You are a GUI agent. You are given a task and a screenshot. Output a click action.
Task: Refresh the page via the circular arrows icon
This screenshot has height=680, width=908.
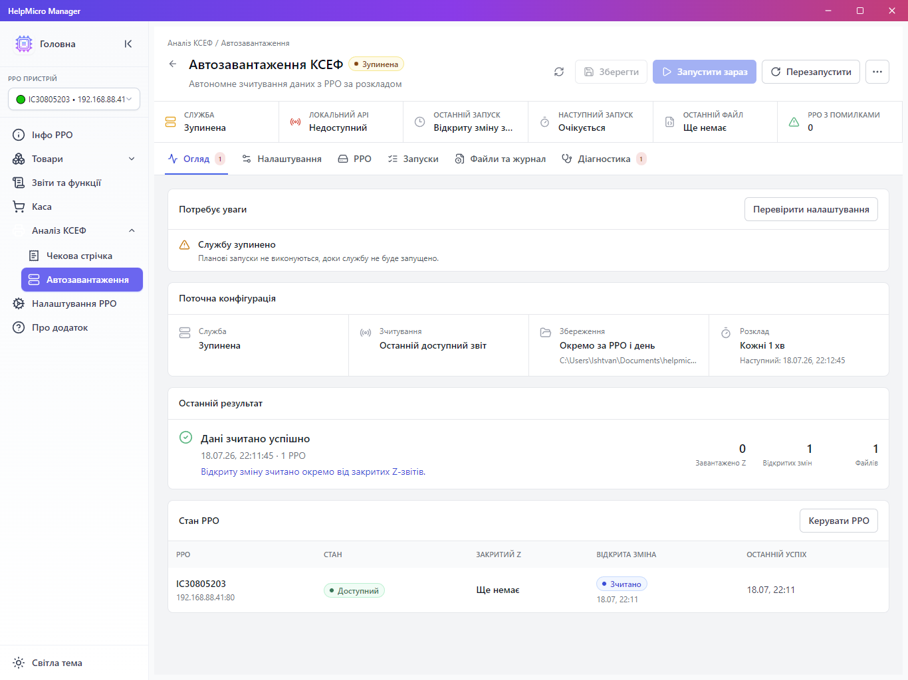[x=559, y=72]
